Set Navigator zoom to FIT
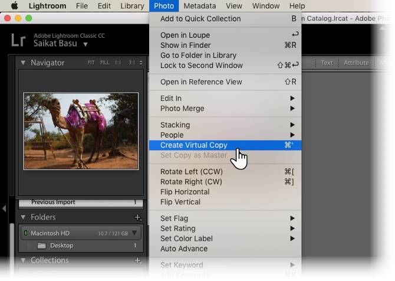The width and height of the screenshot is (395, 281). (x=91, y=63)
